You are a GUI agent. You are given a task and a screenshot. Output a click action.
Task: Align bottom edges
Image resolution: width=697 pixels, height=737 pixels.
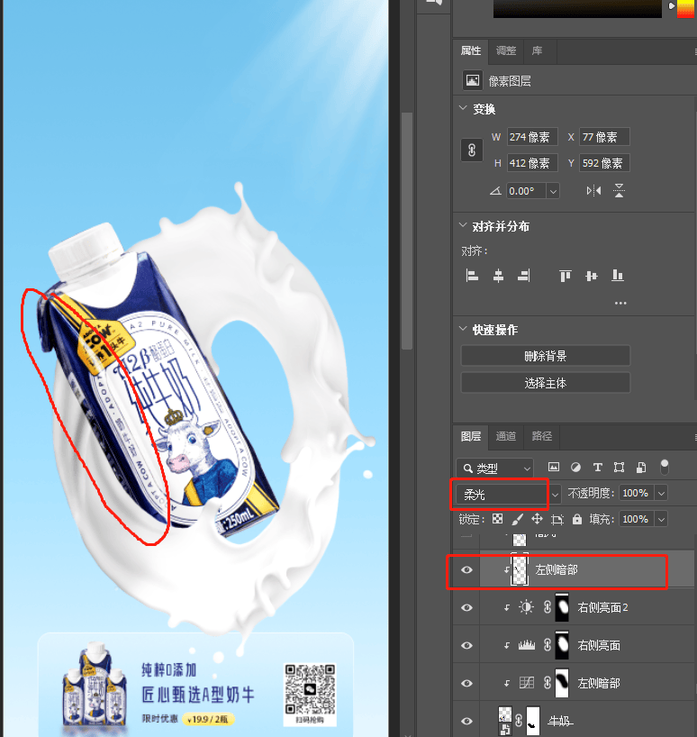tap(617, 276)
